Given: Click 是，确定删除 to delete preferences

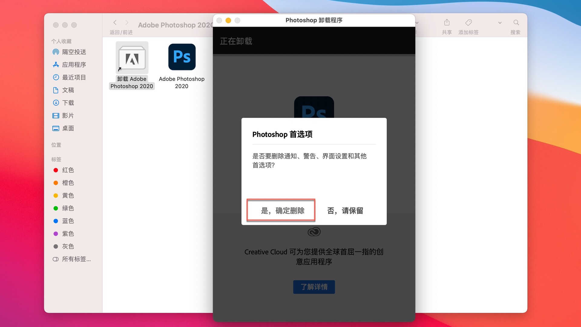Looking at the screenshot, I should pos(281,210).
